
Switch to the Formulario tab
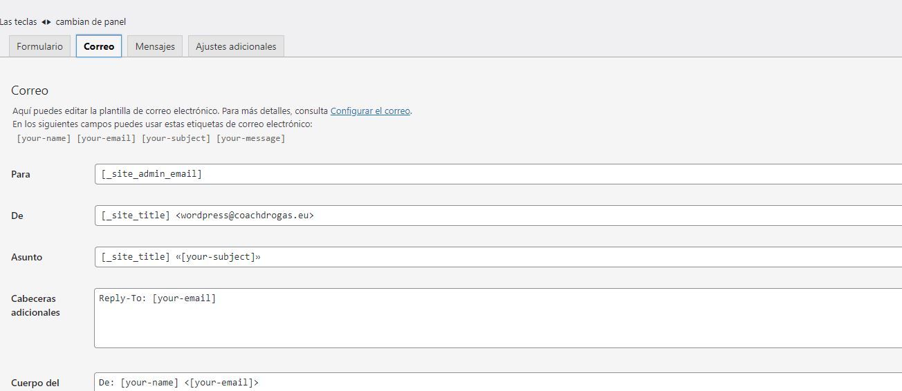[x=39, y=46]
